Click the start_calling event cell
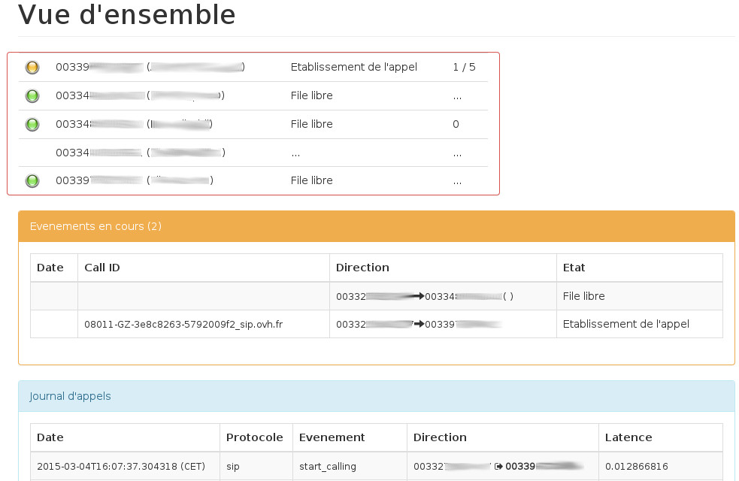The width and height of the screenshot is (739, 481). pyautogui.click(x=328, y=467)
